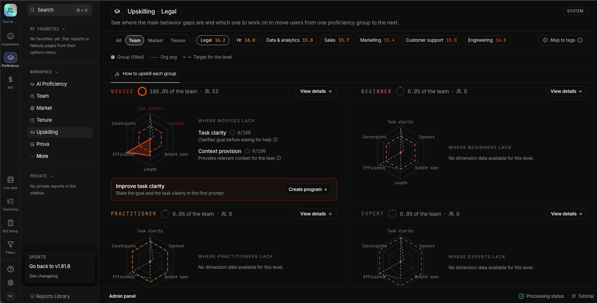Screen dimensions: 597x303
Task: Click See changelog link
Action: (x=44, y=276)
